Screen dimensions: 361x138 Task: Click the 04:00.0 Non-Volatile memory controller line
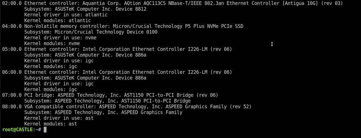click(x=123, y=26)
